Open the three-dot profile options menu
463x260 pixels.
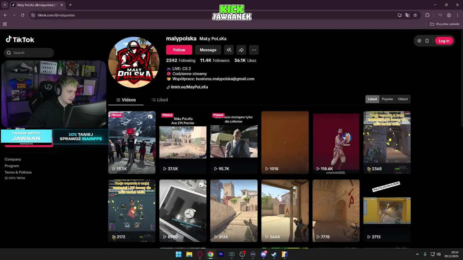[254, 50]
